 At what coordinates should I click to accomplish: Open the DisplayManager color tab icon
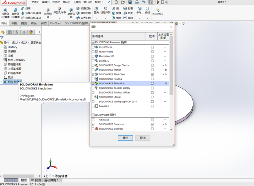(x=31, y=32)
